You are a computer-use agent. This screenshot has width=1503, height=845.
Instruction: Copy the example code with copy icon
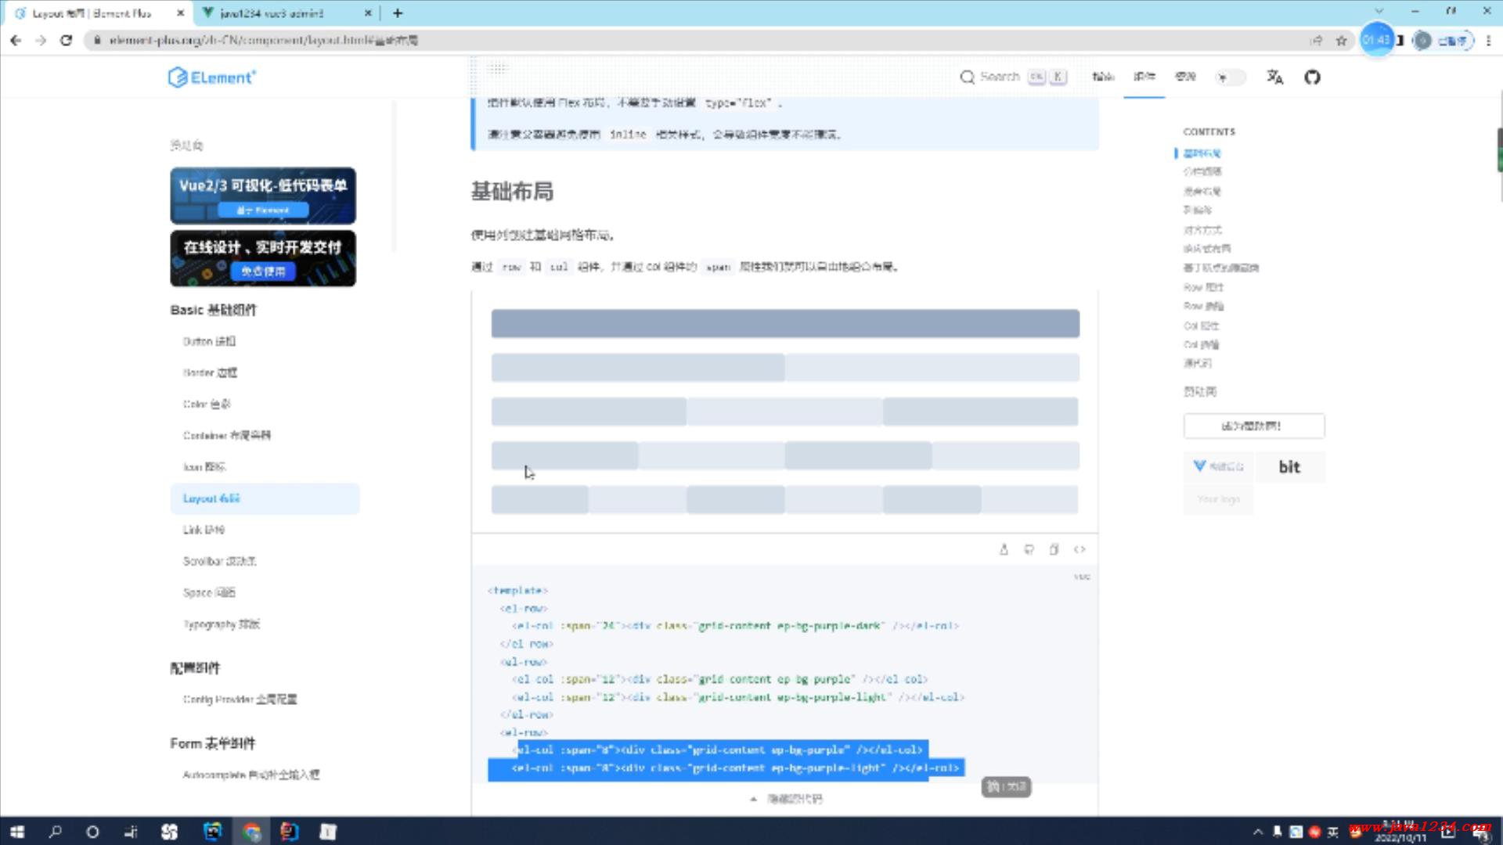click(1054, 549)
